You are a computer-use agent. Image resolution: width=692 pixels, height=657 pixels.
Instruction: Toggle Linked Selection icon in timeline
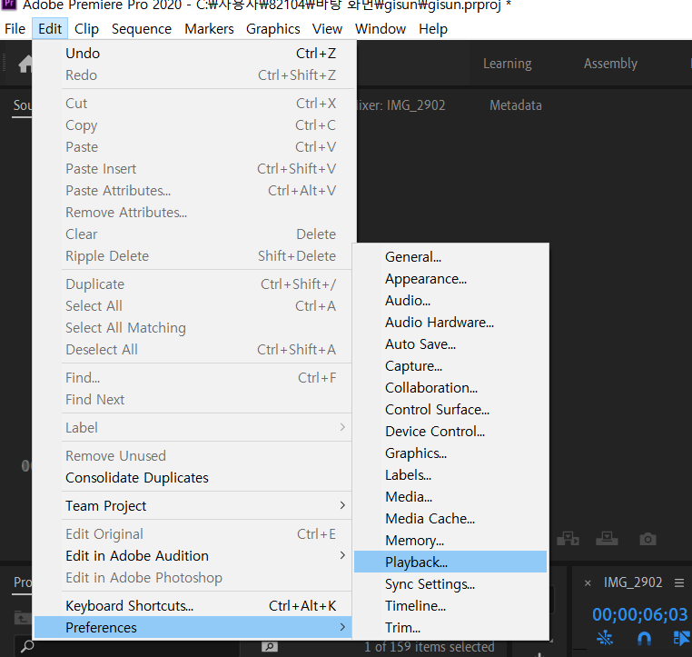[682, 638]
